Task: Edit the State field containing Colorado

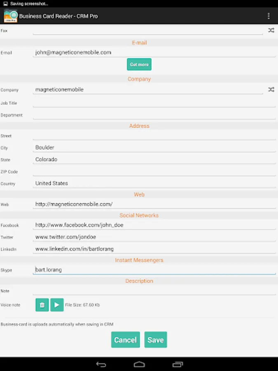Action: point(154,159)
